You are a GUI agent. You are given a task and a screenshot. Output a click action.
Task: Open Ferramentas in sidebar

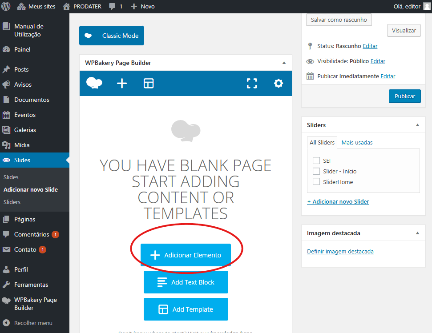click(35, 285)
